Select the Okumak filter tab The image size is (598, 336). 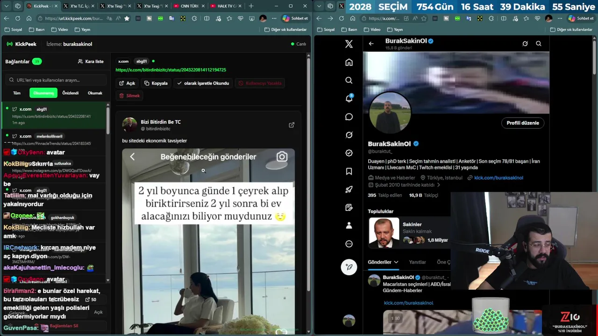pos(95,93)
